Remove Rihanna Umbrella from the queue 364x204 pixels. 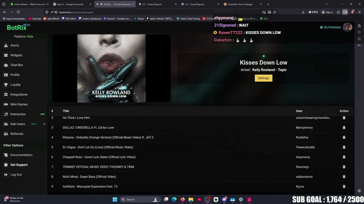tap(344, 137)
